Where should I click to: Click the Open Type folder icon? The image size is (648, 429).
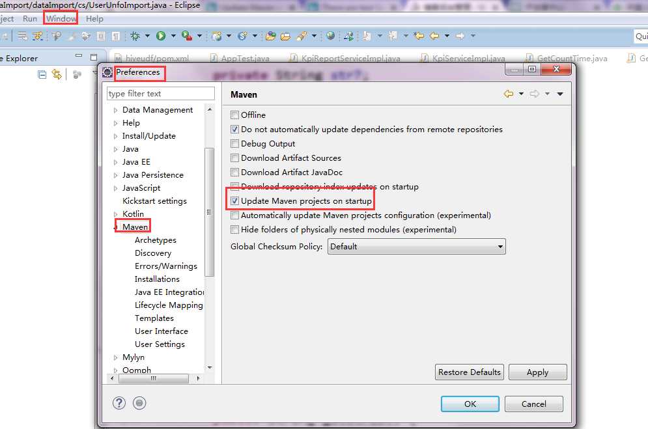point(271,36)
